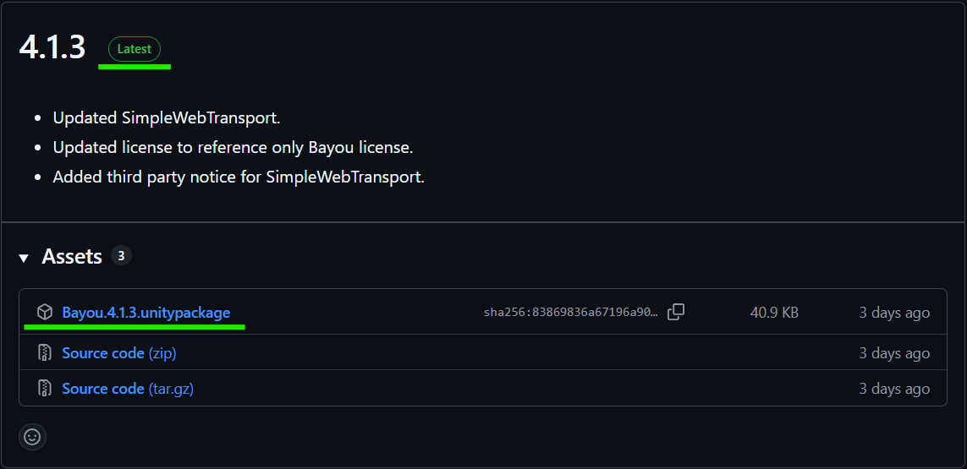Download Source code (tar.gz)
Image resolution: width=967 pixels, height=469 pixels.
[x=128, y=389]
